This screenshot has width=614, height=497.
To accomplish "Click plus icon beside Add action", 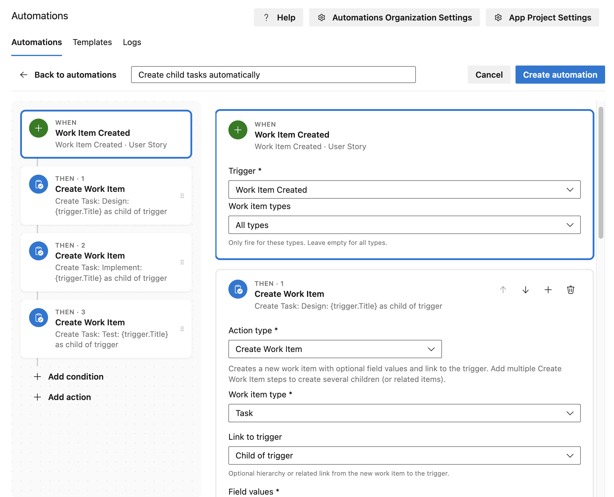I will [37, 397].
